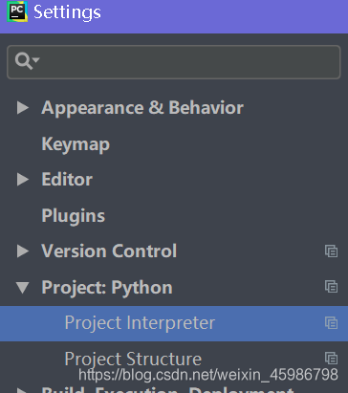This screenshot has width=348, height=393.
Task: Click the project-level icon beside Version Control
Action: click(x=331, y=251)
